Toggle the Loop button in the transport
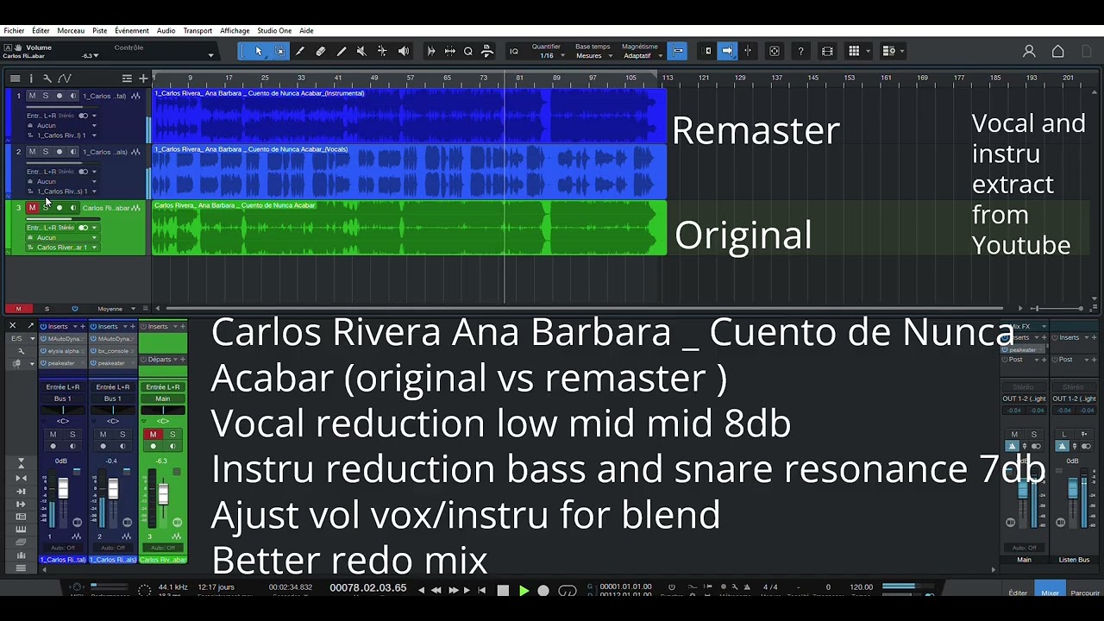This screenshot has width=1104, height=621. click(x=568, y=591)
